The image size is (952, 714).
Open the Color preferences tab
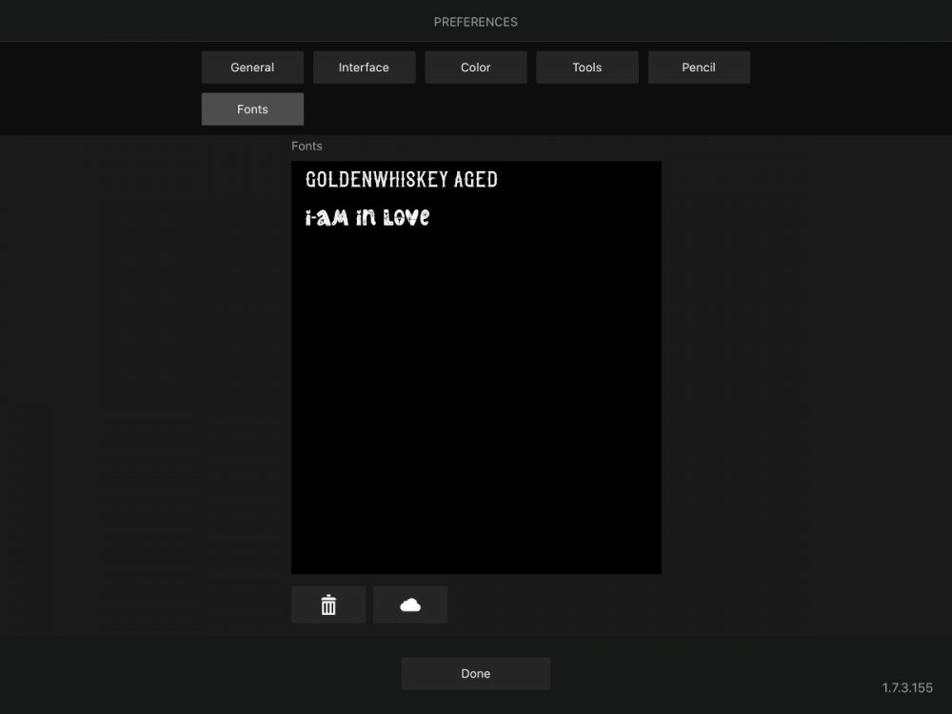[476, 68]
